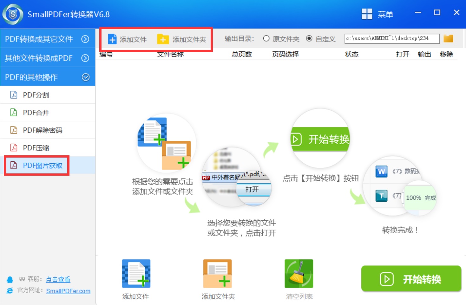466x305 pixels.
Task: Open QQ客服 点击查看 link
Action: click(x=58, y=279)
